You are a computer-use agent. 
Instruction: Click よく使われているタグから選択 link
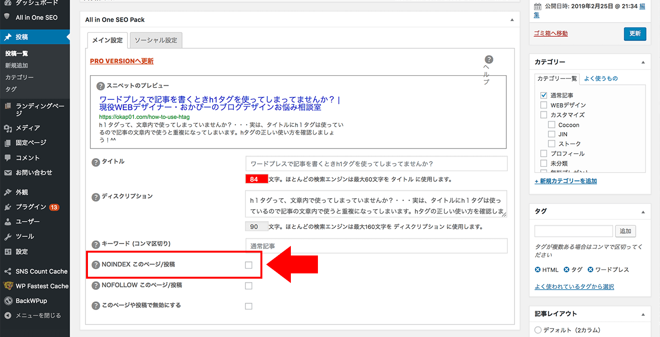574,287
